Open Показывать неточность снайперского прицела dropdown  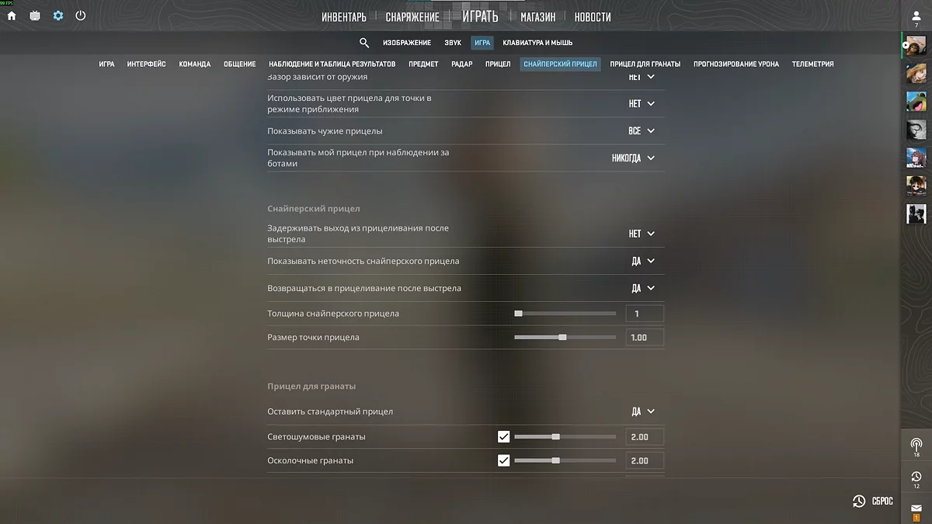tap(644, 262)
